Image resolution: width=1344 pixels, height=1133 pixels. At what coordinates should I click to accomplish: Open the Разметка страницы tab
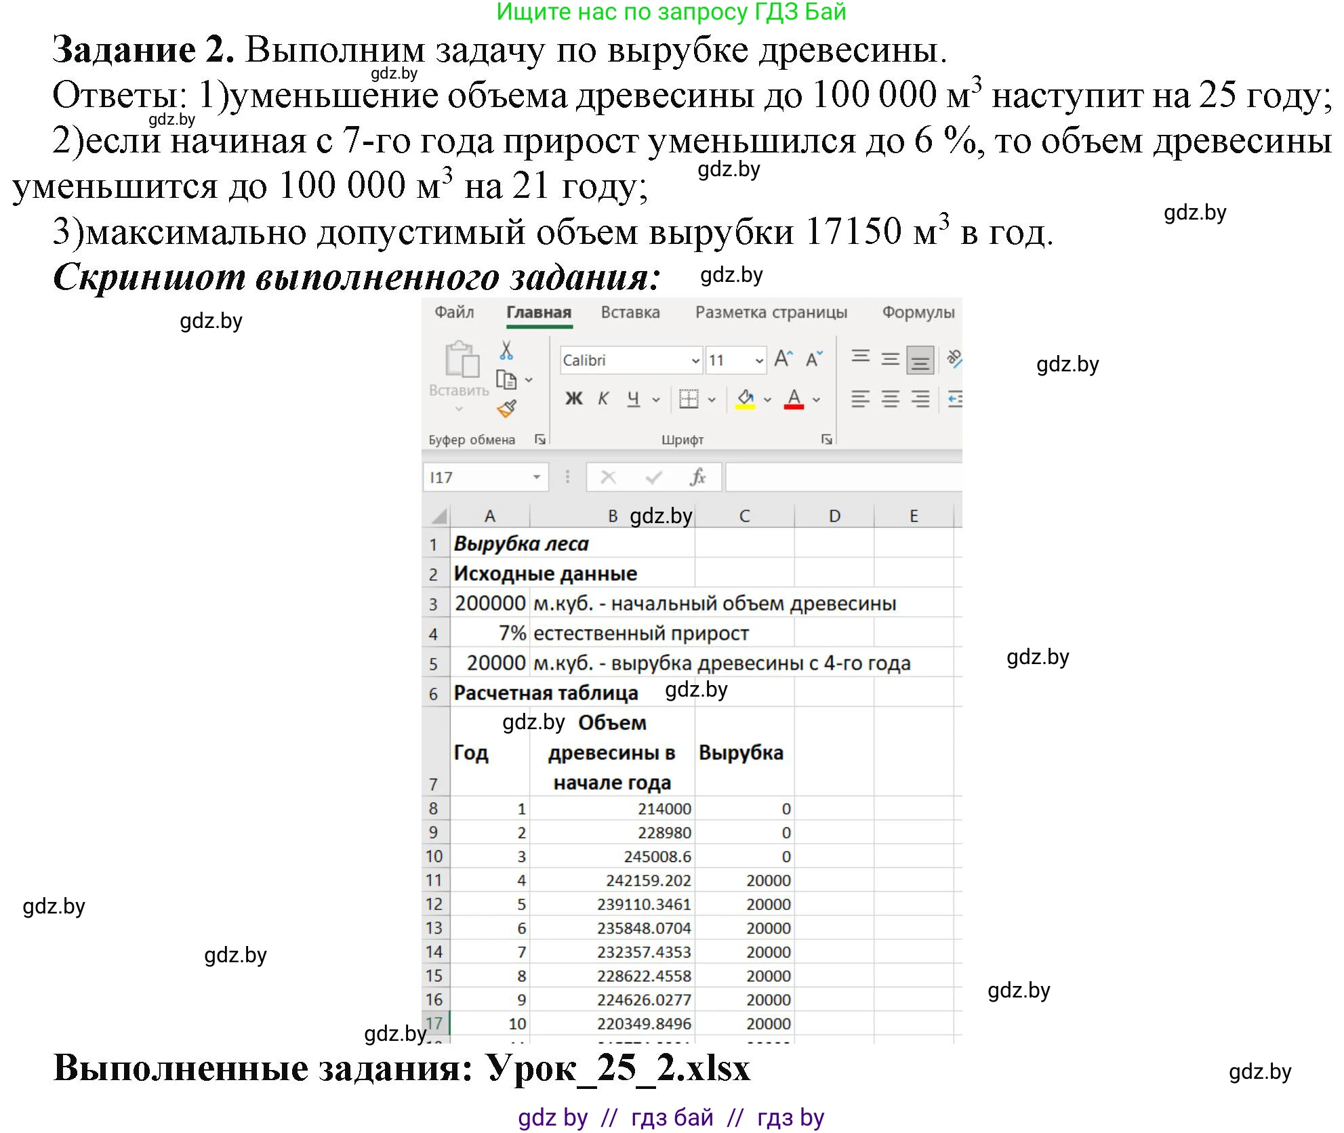(771, 312)
